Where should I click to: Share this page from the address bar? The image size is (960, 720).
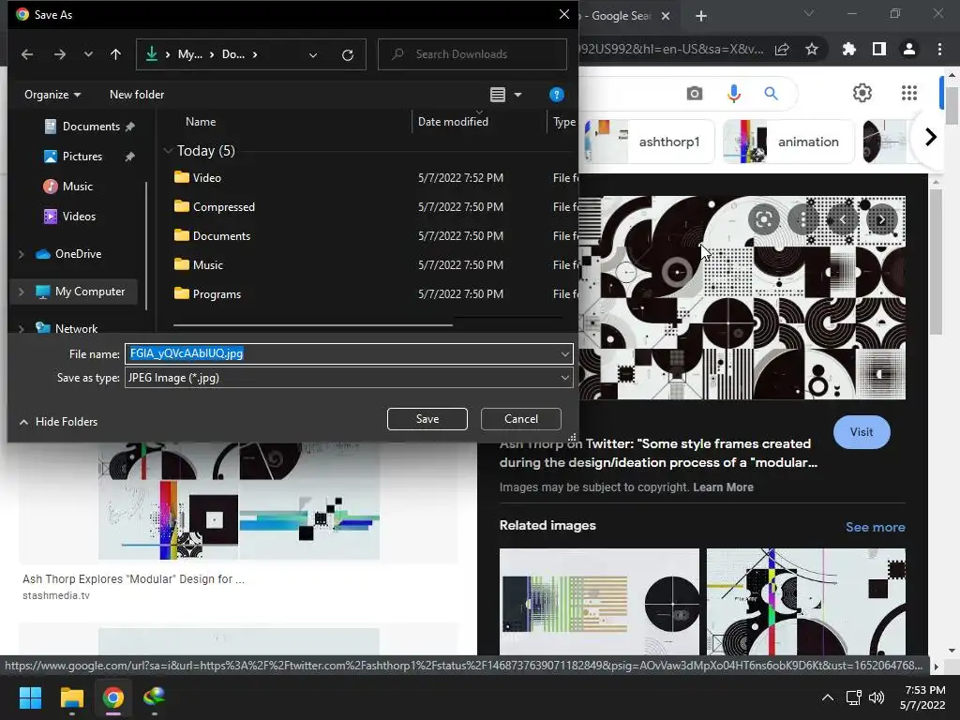(x=782, y=50)
